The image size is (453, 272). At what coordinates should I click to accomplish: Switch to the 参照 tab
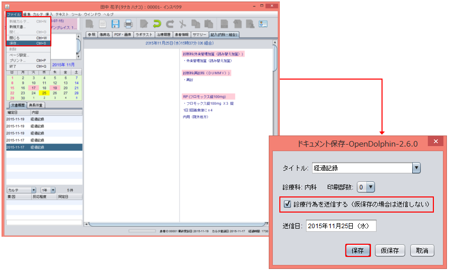tap(92, 34)
